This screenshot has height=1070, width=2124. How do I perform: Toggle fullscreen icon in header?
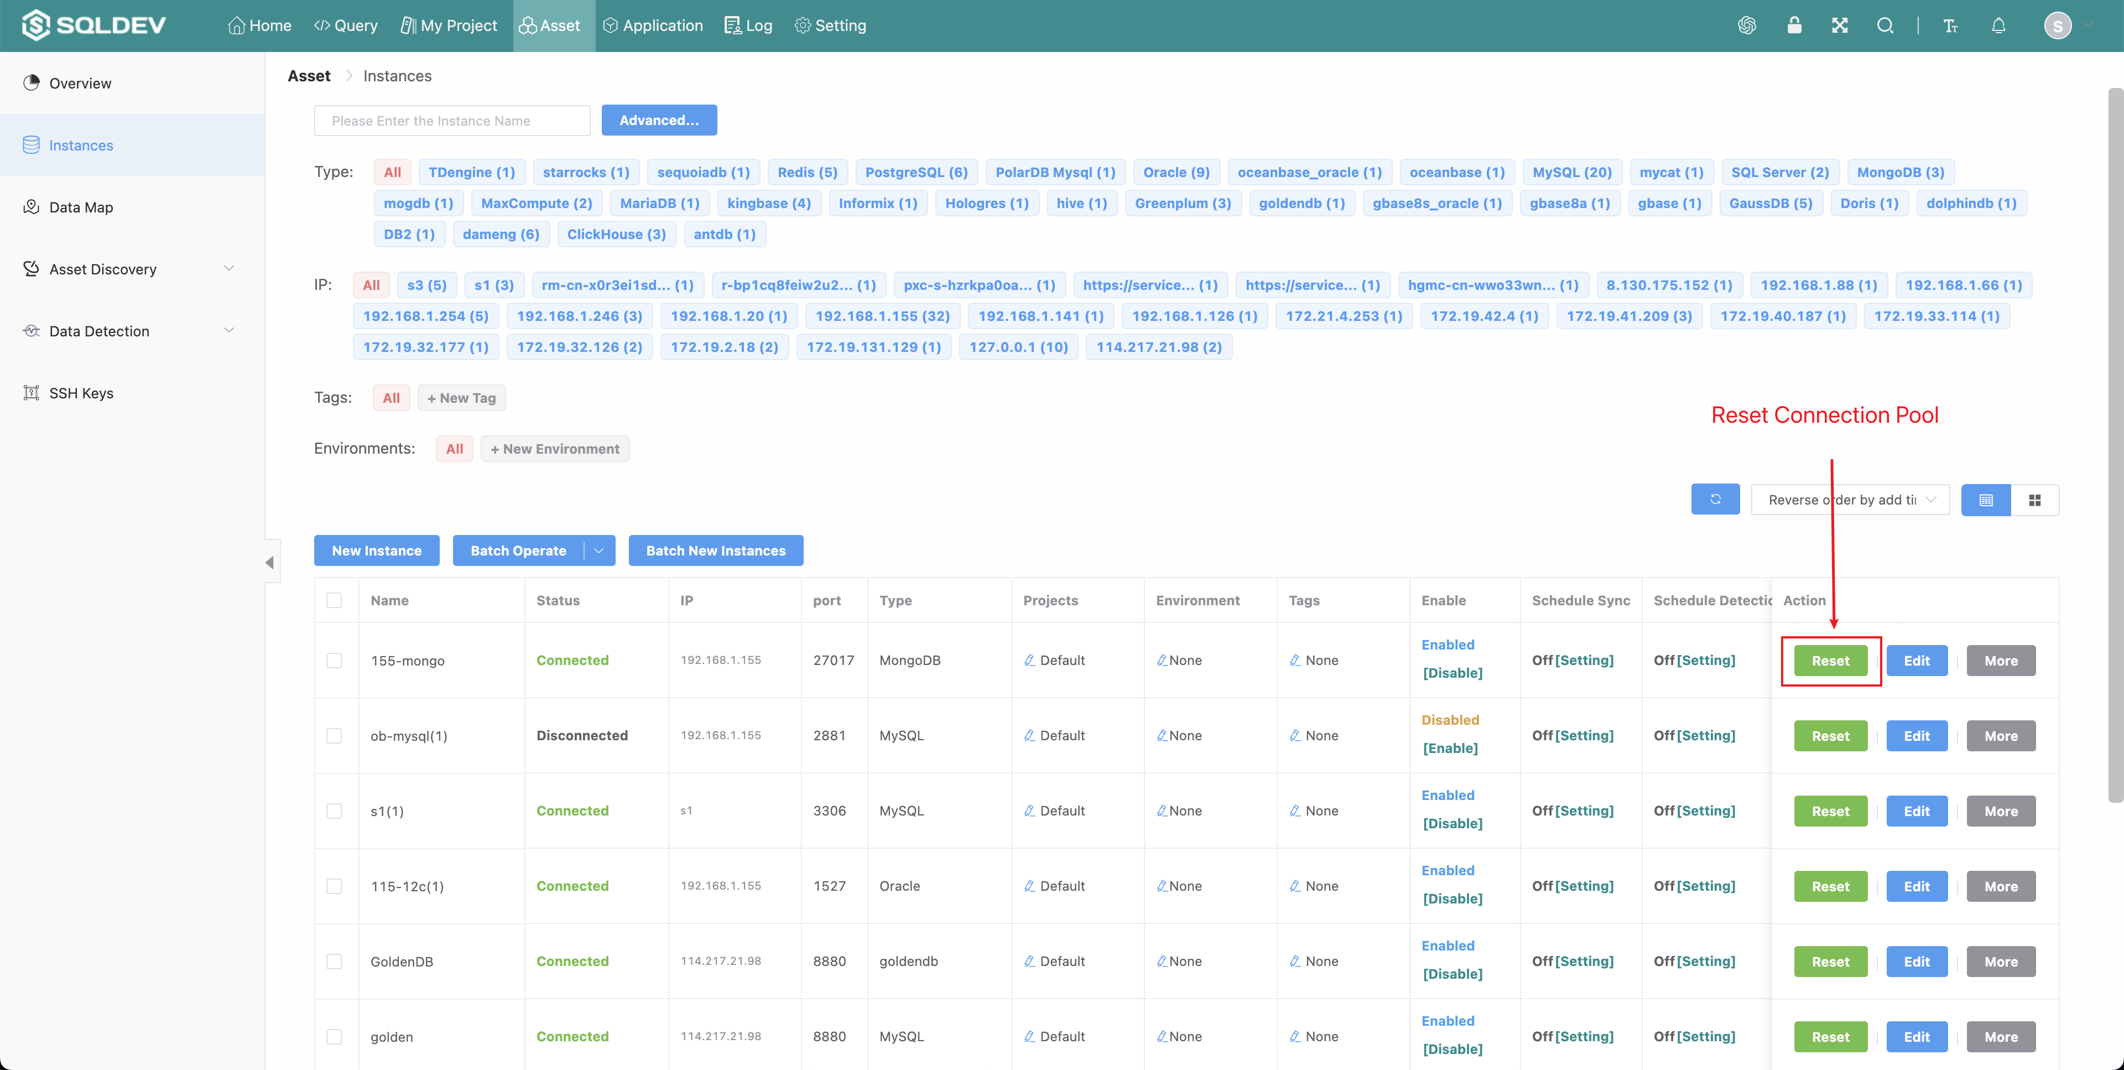point(1840,25)
